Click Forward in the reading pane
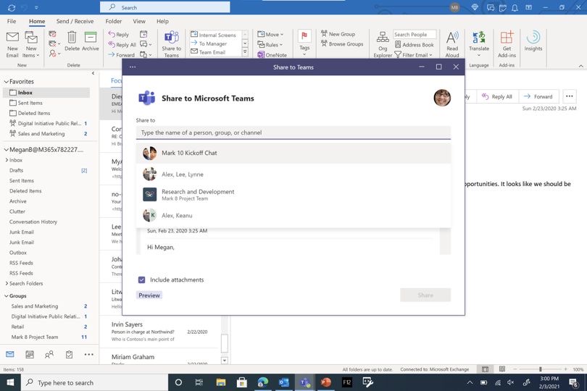The image size is (587, 391). pyautogui.click(x=538, y=96)
